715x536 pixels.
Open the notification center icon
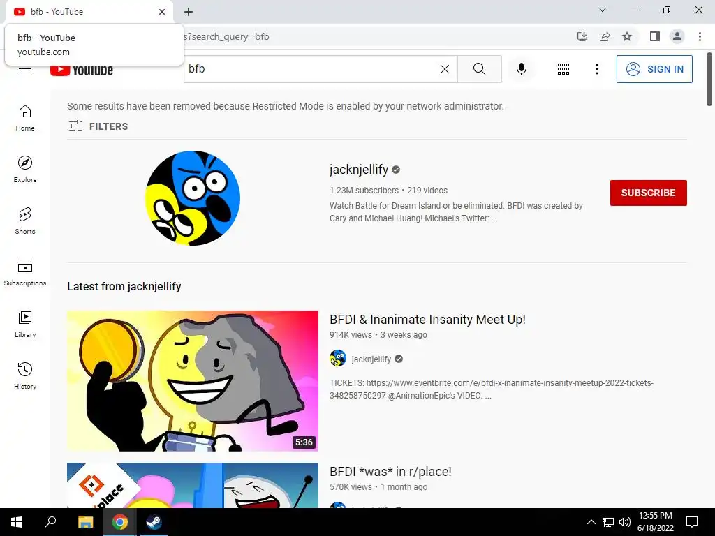pos(692,522)
